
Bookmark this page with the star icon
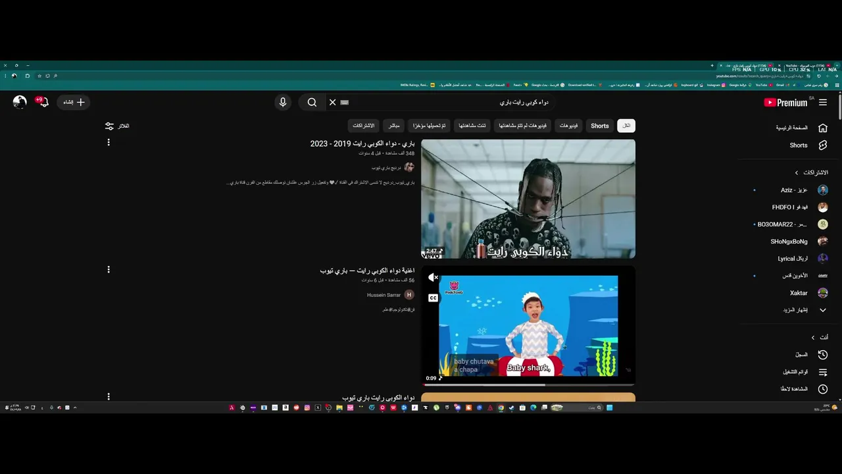[39, 76]
